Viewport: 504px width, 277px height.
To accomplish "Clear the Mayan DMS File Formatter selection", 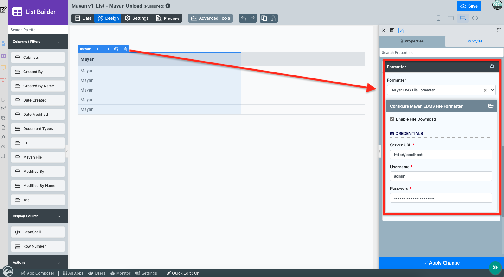I will pos(485,90).
